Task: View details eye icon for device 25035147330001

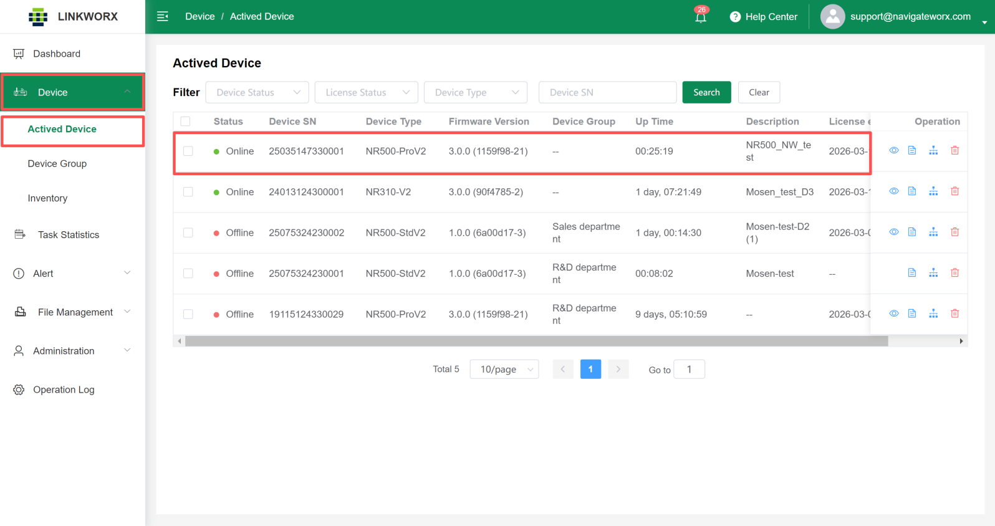Action: coord(893,151)
